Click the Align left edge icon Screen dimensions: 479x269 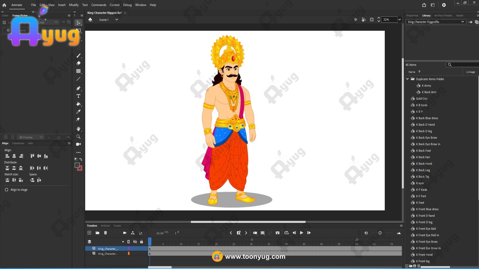click(x=7, y=156)
